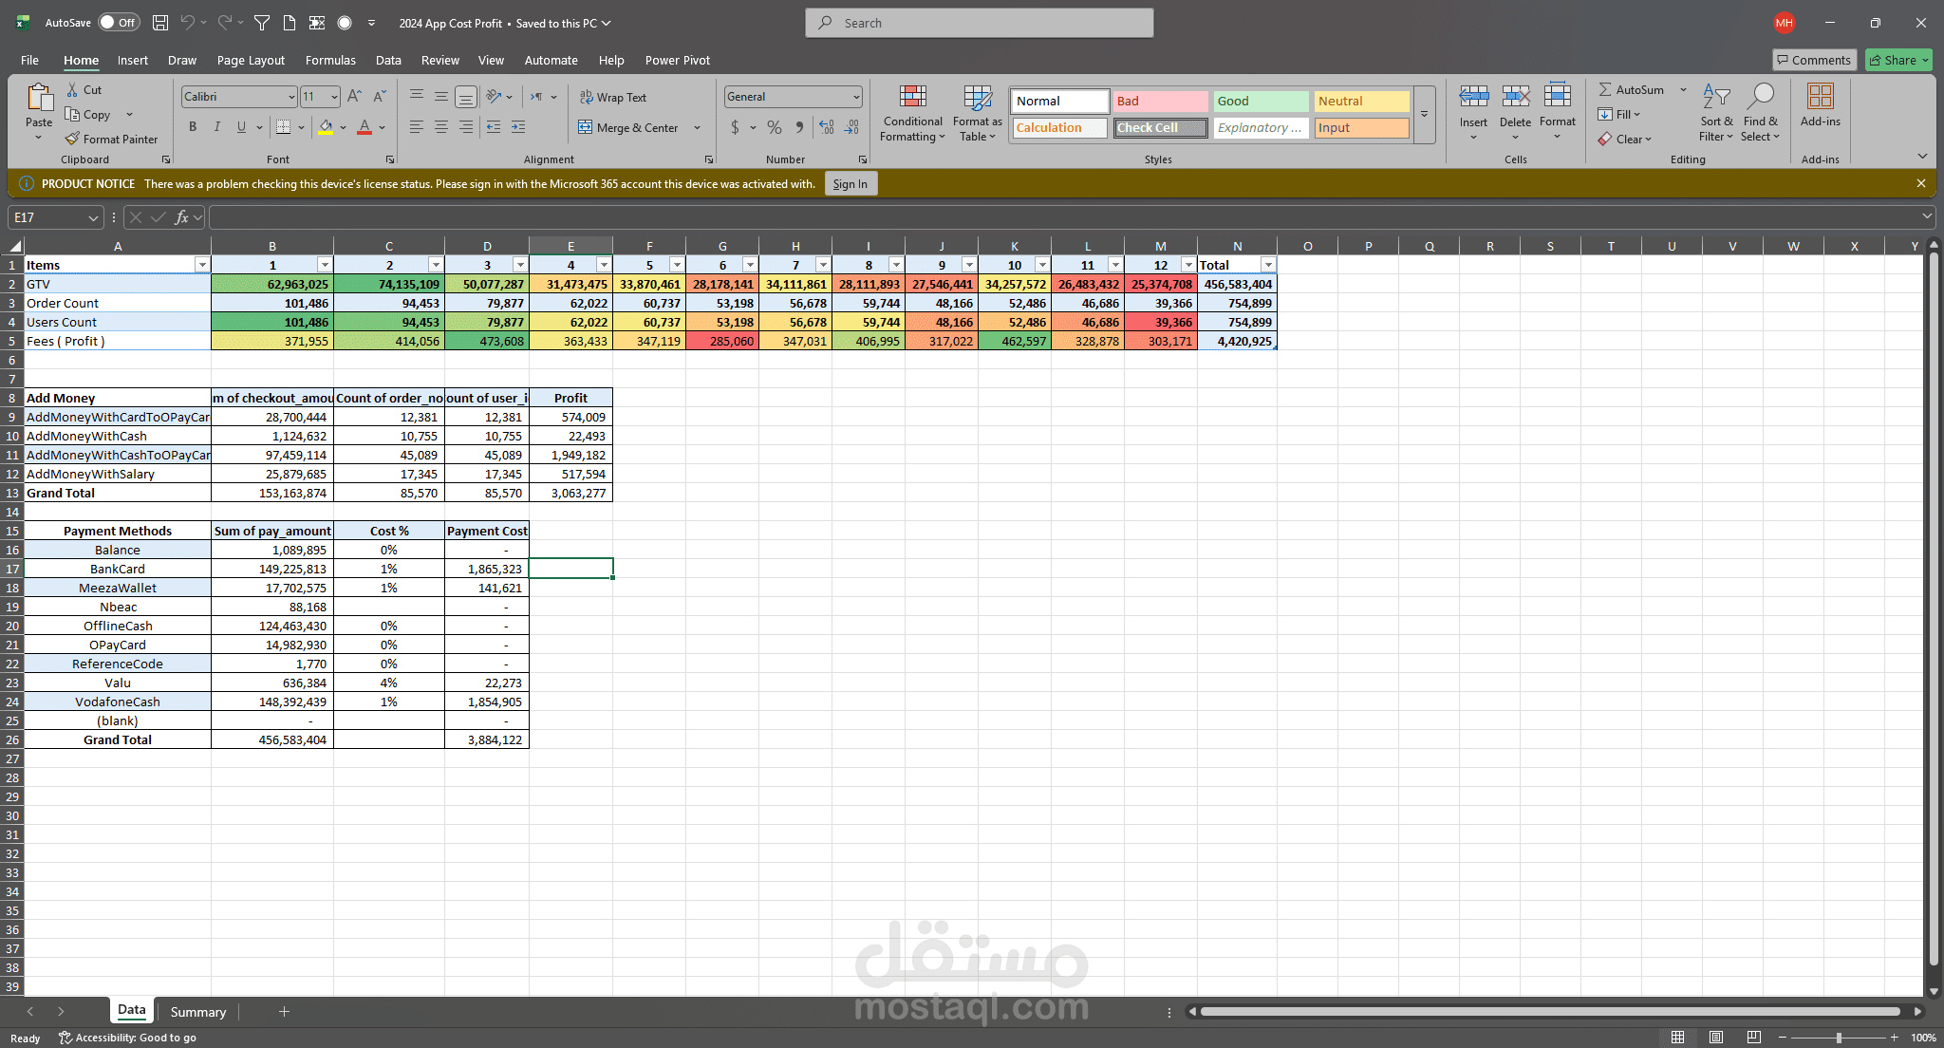The height and width of the screenshot is (1048, 1944).
Task: Open the Comments pane
Action: click(x=1814, y=60)
